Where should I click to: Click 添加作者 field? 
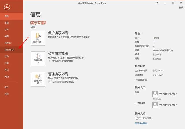point(157,99)
